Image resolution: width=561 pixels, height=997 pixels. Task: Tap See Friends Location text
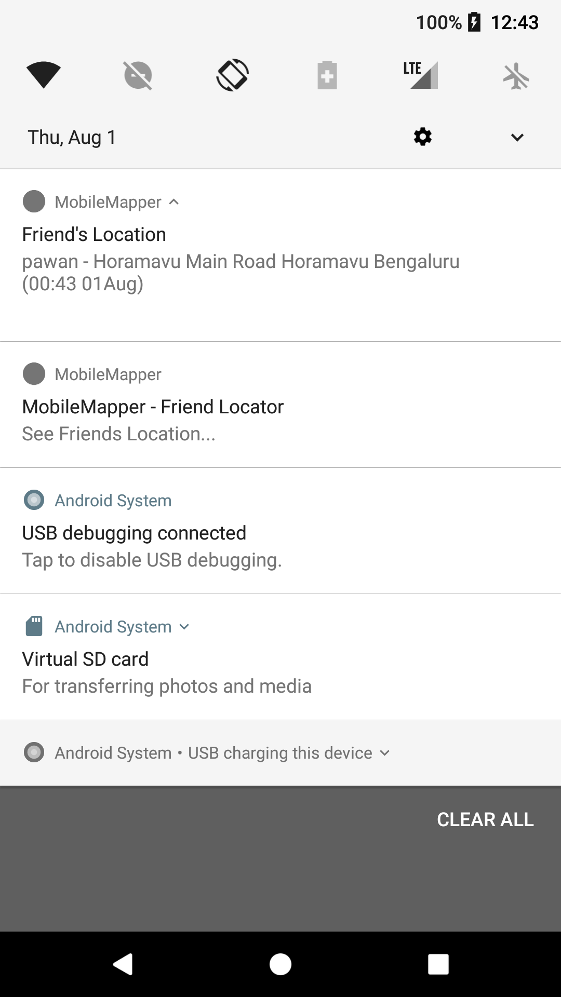coord(119,434)
